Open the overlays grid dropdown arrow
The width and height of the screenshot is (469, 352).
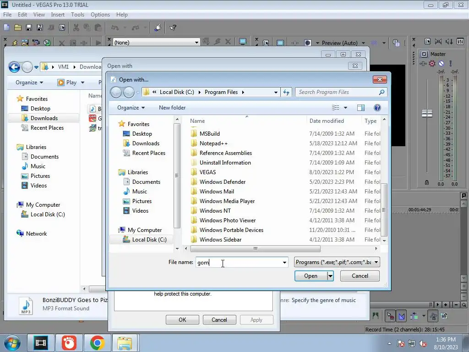point(384,43)
